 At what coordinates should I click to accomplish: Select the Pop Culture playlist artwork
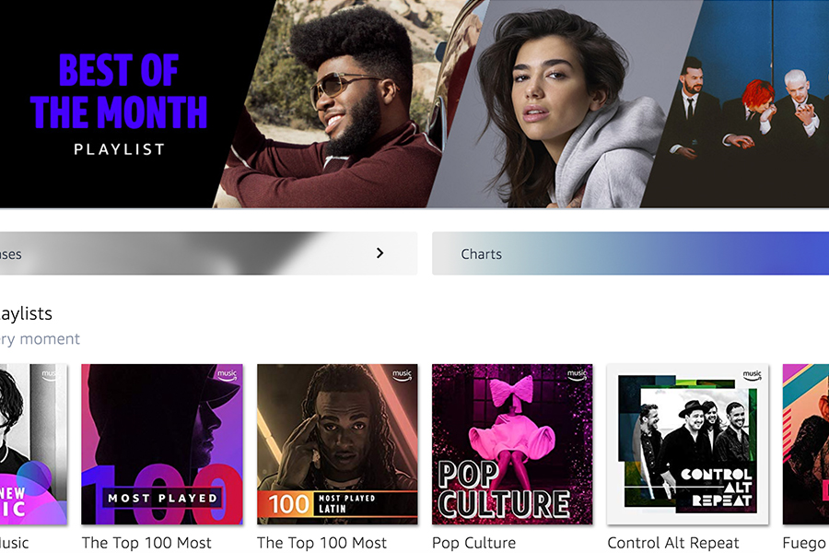[512, 444]
